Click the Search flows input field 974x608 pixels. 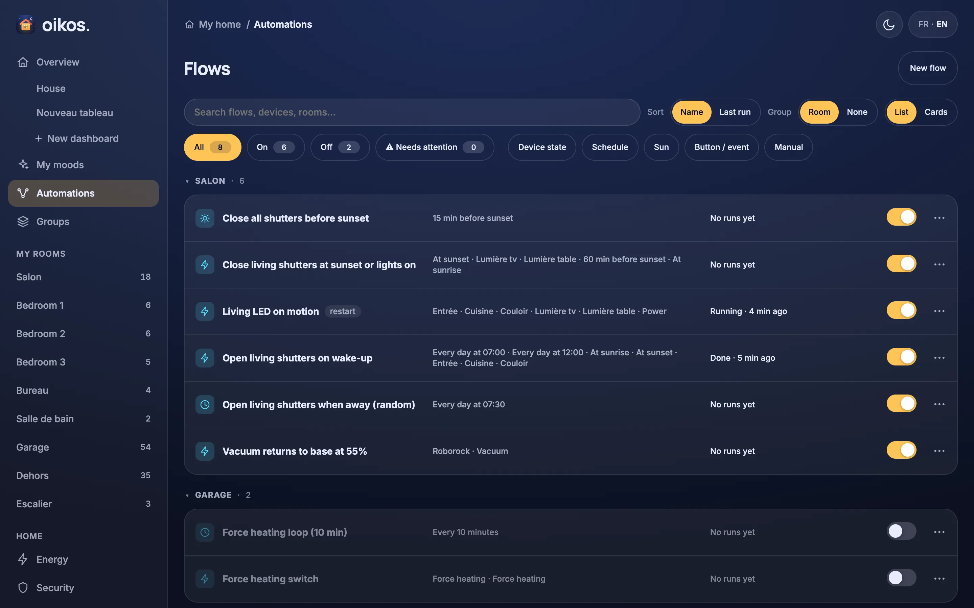pyautogui.click(x=412, y=112)
